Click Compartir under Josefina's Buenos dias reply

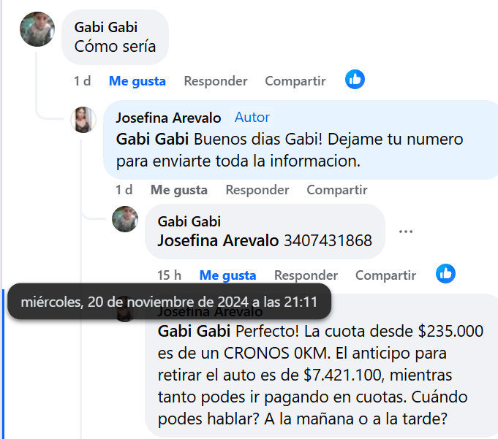tap(337, 190)
